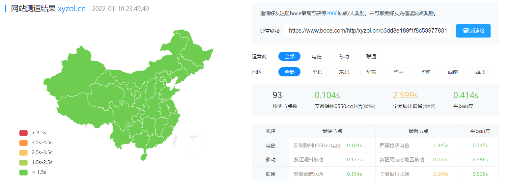Filter by operator 移动
511x188 pixels.
[x=344, y=56]
